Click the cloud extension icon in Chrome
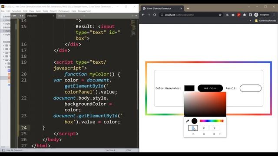This screenshot has width=278, height=156. tap(227, 15)
